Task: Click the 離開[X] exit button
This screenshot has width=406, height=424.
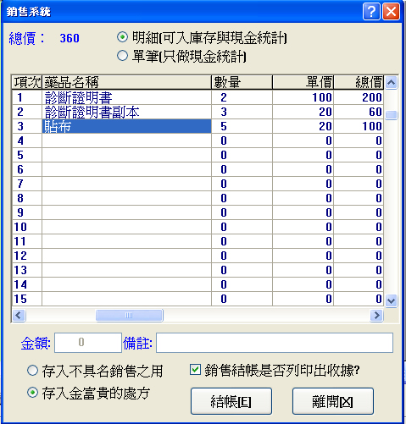Action: coord(333,401)
